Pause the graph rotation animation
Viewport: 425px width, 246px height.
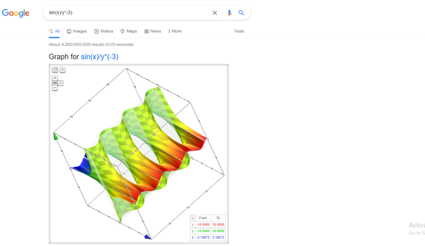(62, 70)
